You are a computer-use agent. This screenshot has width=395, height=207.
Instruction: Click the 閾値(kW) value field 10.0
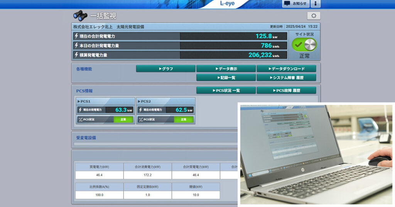(x=196, y=195)
